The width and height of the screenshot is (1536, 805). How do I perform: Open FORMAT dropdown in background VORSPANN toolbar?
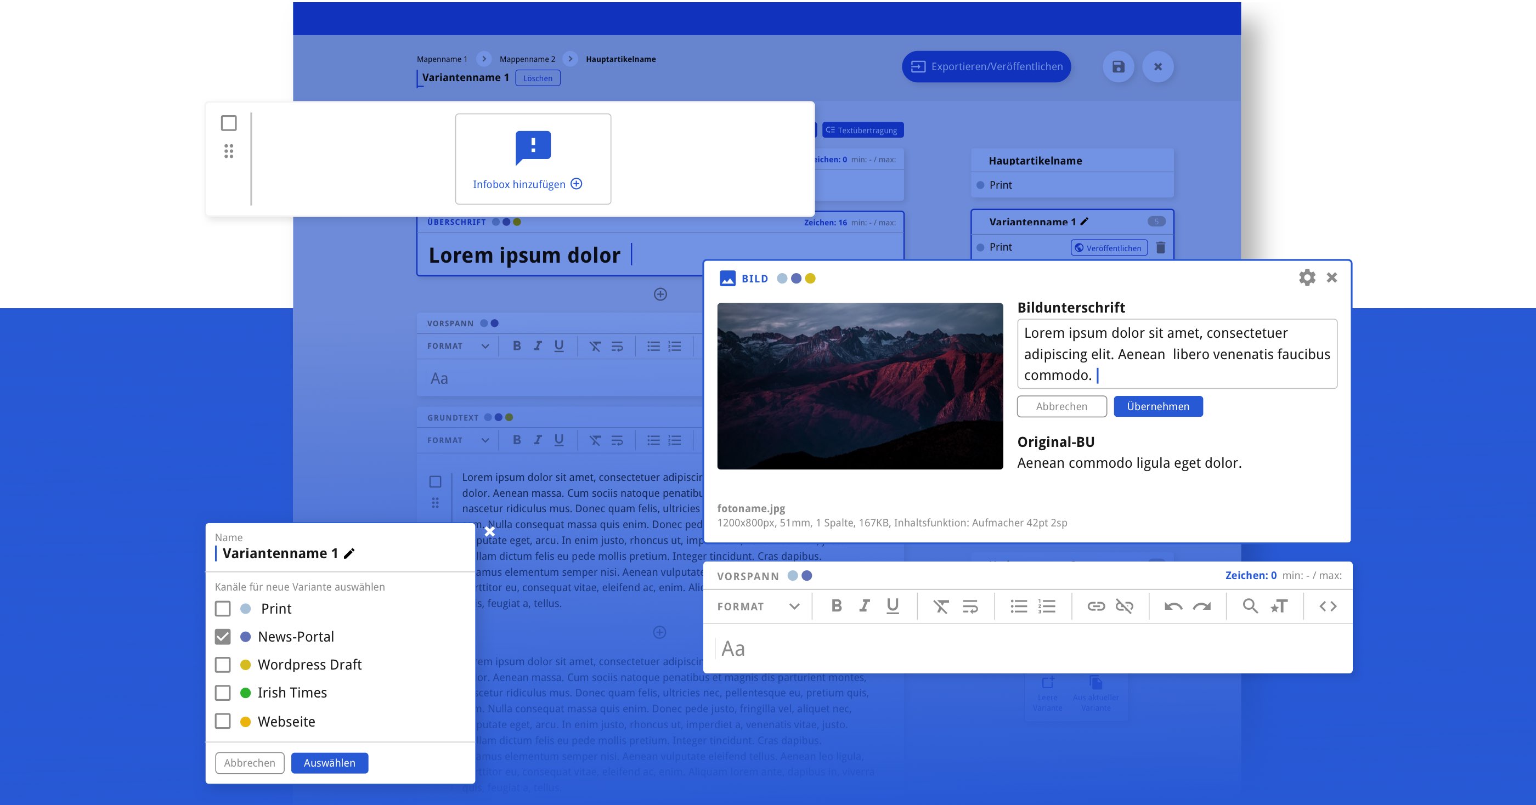(458, 346)
